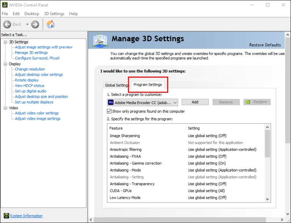Image resolution: width=291 pixels, height=223 pixels.
Task: Click the Back arrow icon
Action: 8,24
